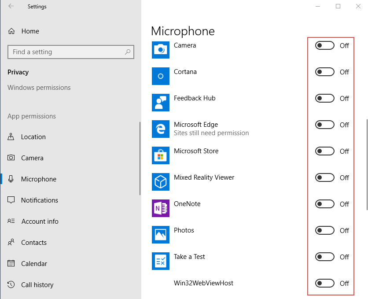
Task: Click the search magnifier icon
Action: click(x=128, y=52)
